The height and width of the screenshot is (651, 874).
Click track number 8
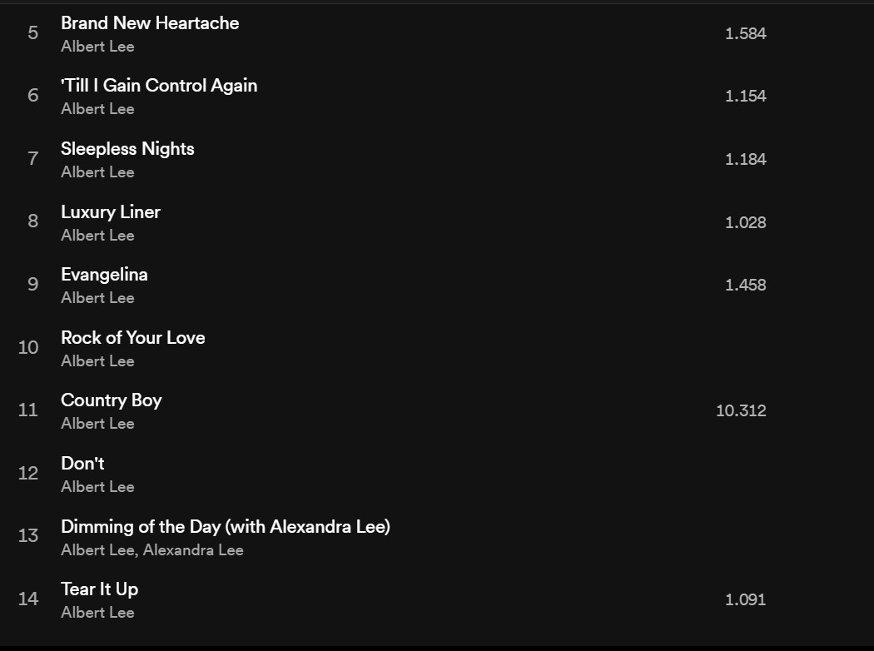(x=33, y=221)
